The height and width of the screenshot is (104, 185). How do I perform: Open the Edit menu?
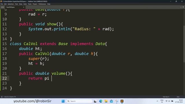point(5,4)
